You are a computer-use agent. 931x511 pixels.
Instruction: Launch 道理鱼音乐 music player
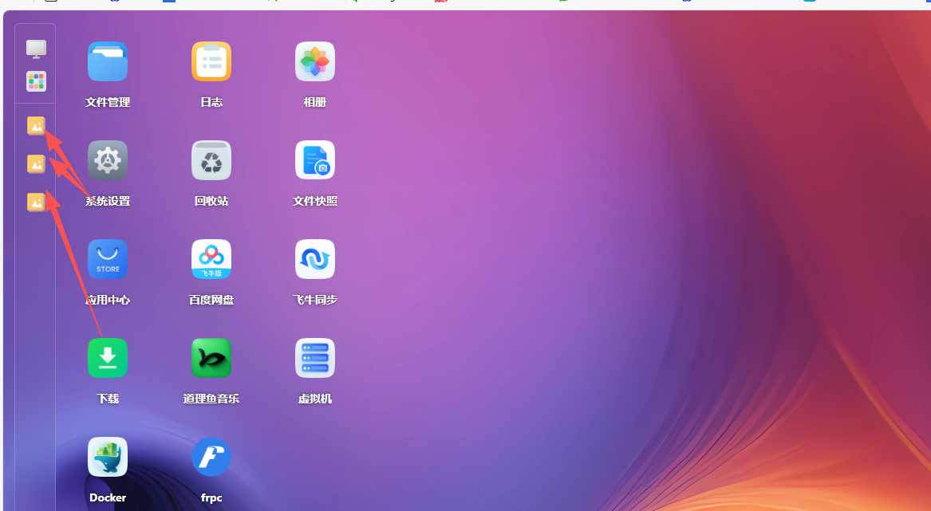pyautogui.click(x=211, y=358)
